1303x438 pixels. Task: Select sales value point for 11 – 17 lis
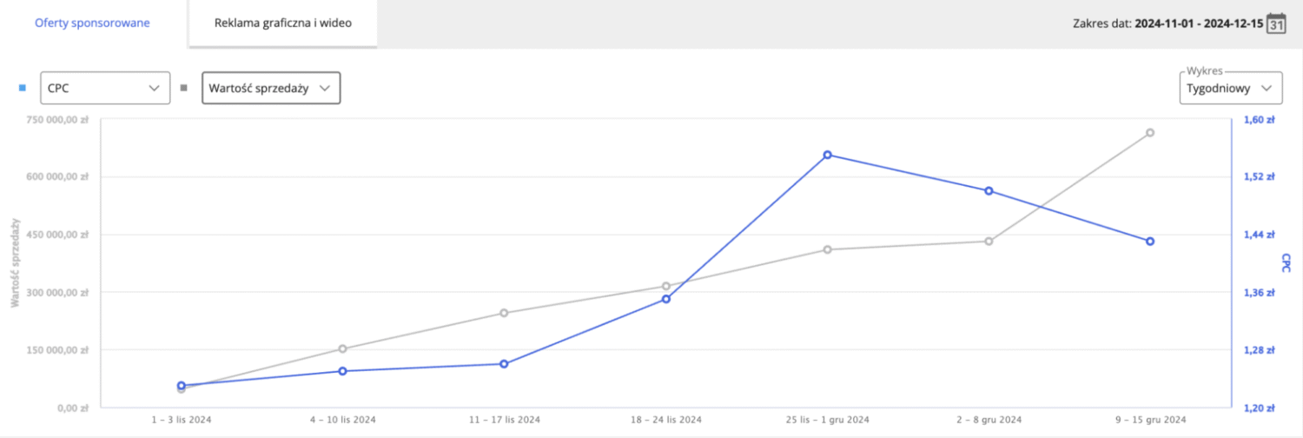coord(504,313)
